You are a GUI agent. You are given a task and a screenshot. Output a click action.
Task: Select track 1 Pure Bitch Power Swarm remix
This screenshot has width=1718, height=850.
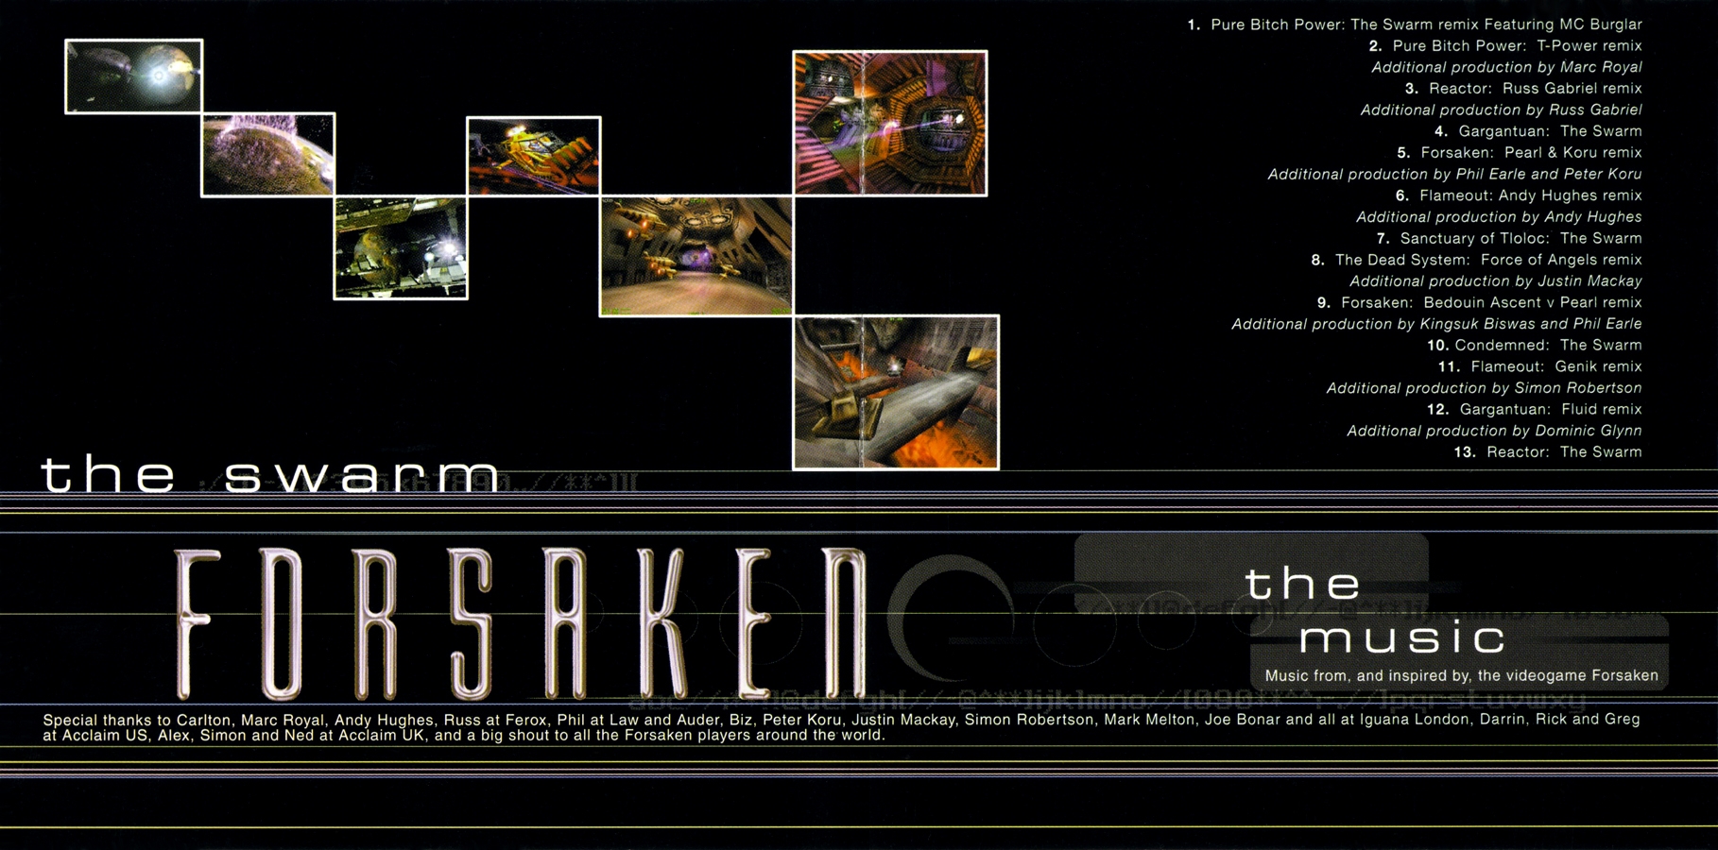1415,25
